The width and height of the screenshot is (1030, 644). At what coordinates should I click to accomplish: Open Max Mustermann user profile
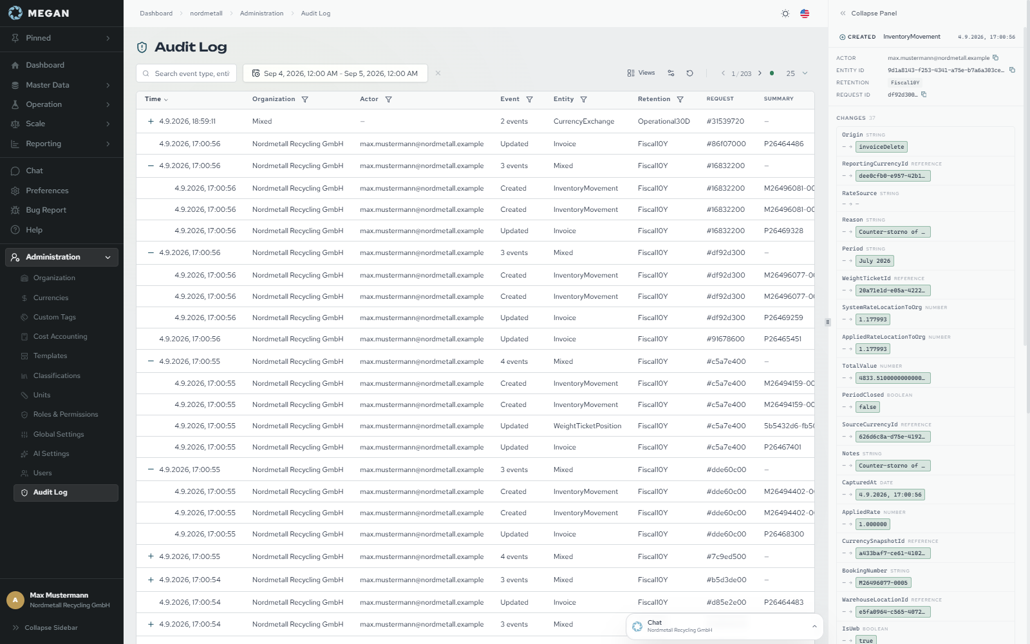[61, 600]
